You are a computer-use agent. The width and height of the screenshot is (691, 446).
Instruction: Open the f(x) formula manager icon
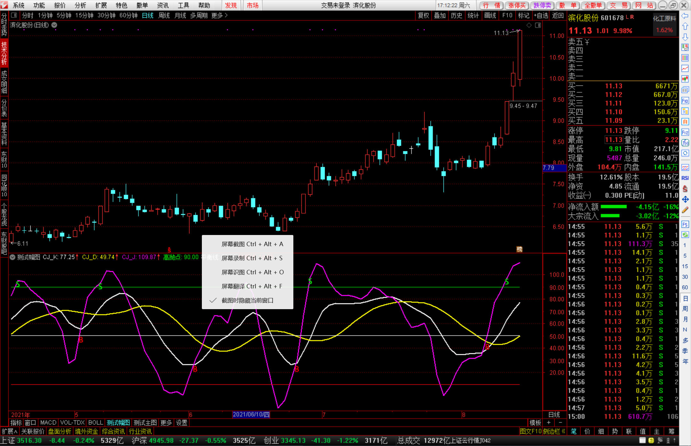685,143
